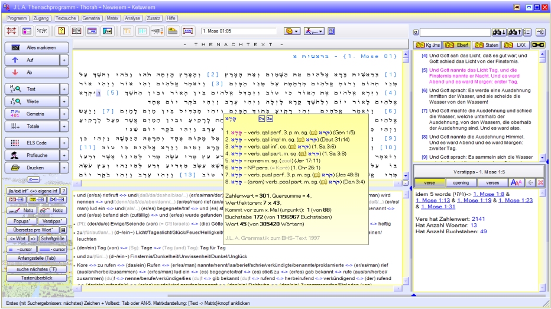Open the red figure icon dropdown in toolbar
Viewport: 551px width, 309px height.
coord(314,31)
